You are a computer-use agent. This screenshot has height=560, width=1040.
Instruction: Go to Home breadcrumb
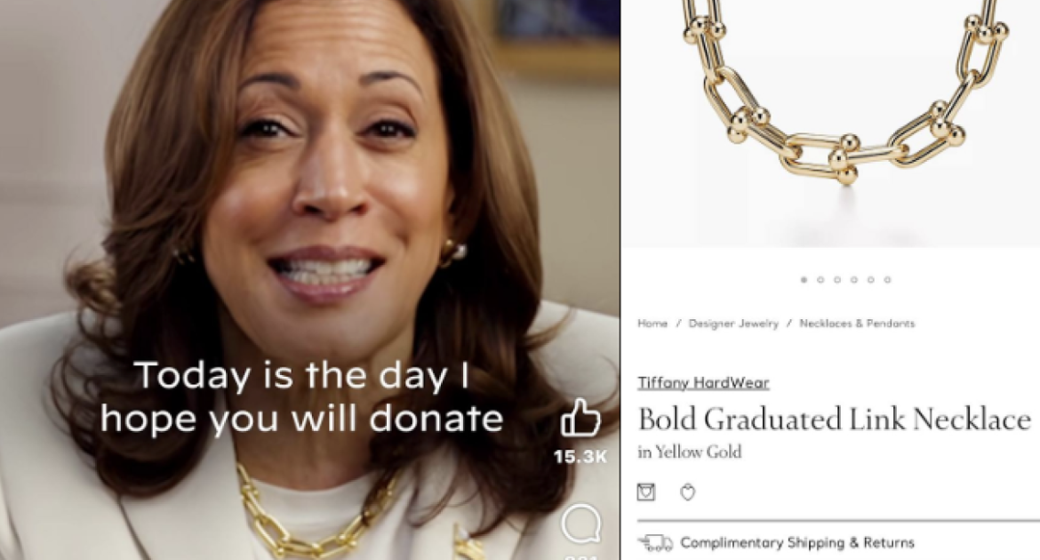(652, 324)
